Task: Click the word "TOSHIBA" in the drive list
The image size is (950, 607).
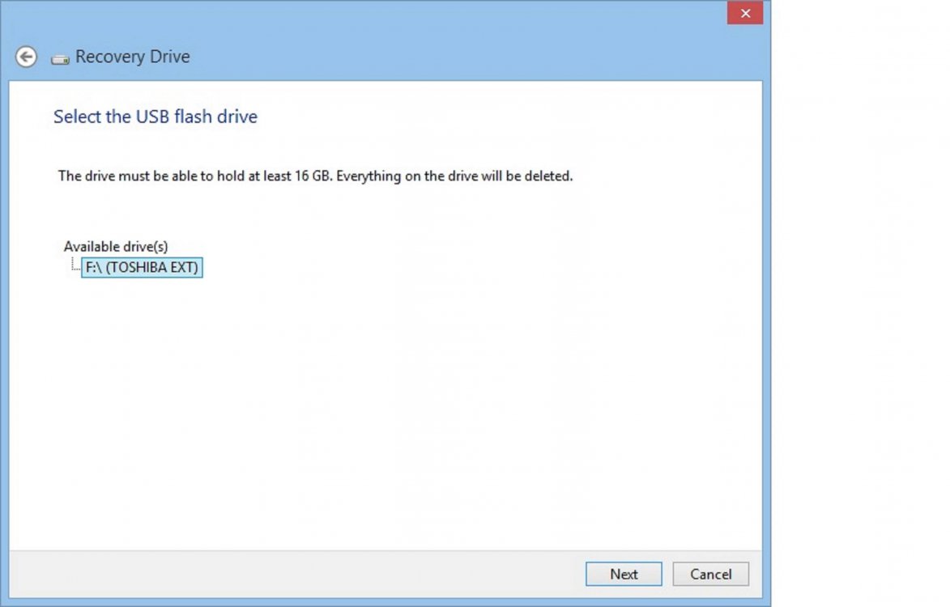Action: pyautogui.click(x=138, y=267)
